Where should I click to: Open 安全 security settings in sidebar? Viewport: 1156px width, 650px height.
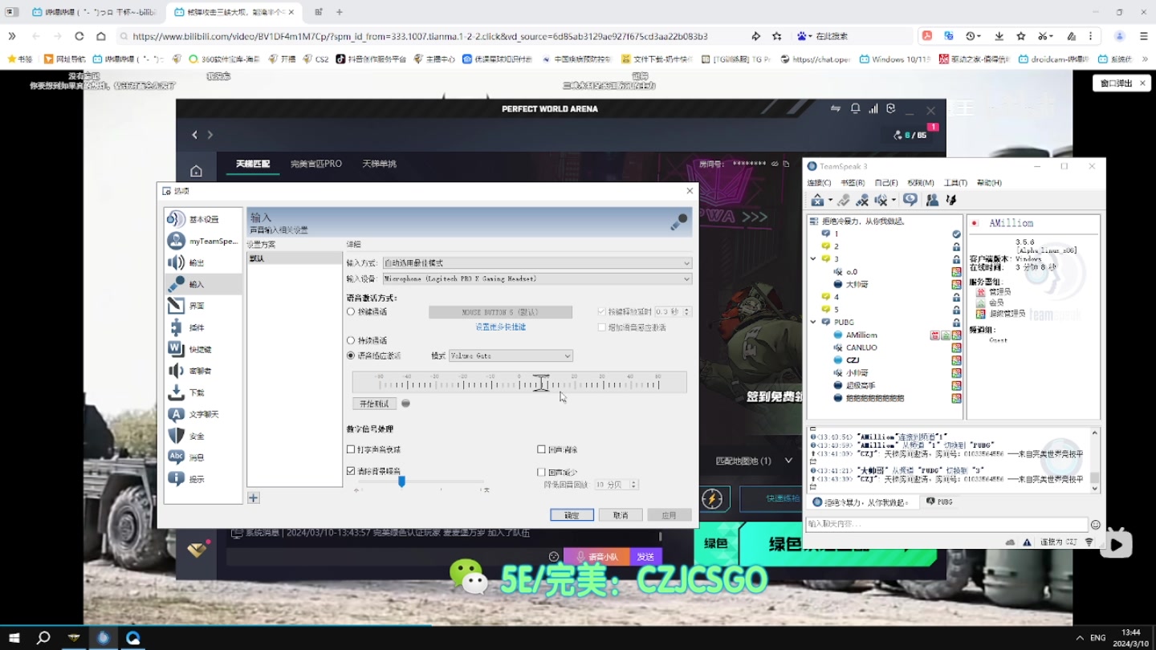[x=203, y=436]
